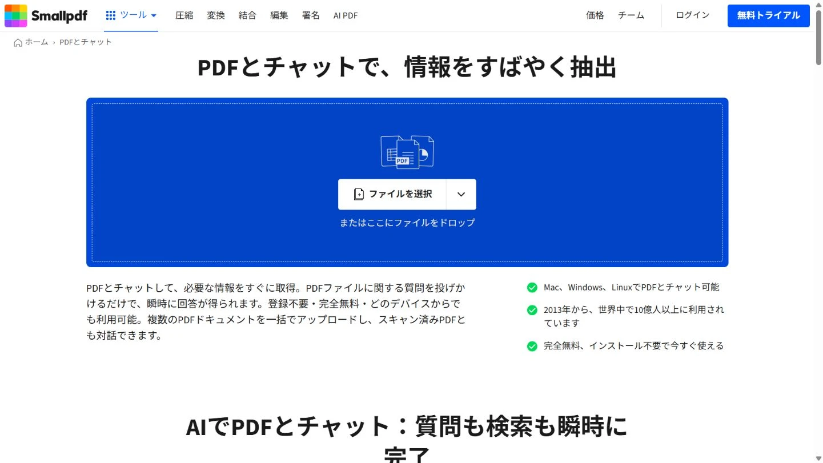Open the 変換 menu item
Viewport: 823px width, 463px height.
(216, 15)
